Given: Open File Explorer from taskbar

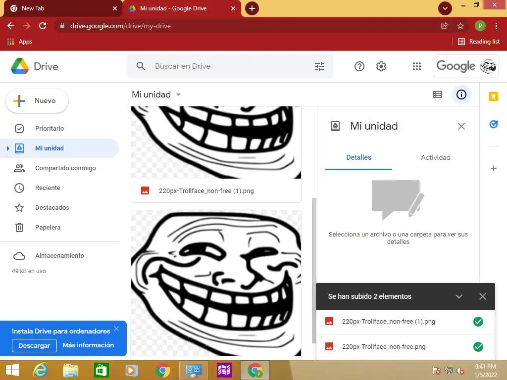Looking at the screenshot, I should [x=70, y=370].
